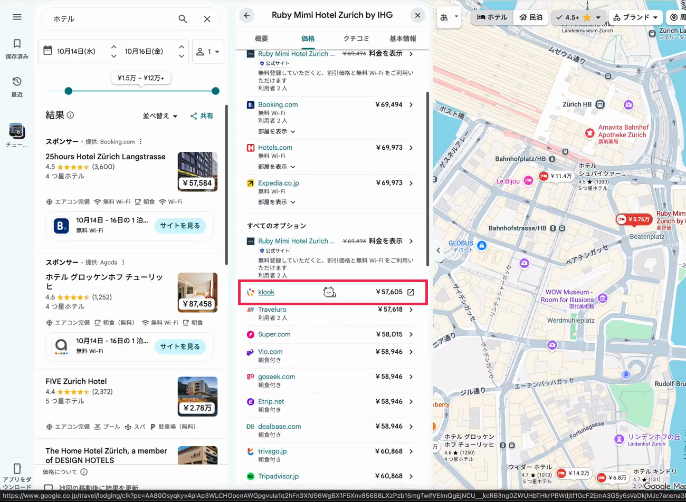Image resolution: width=686 pixels, height=502 pixels.
Task: Select the 価格 tab
Action: point(308,38)
